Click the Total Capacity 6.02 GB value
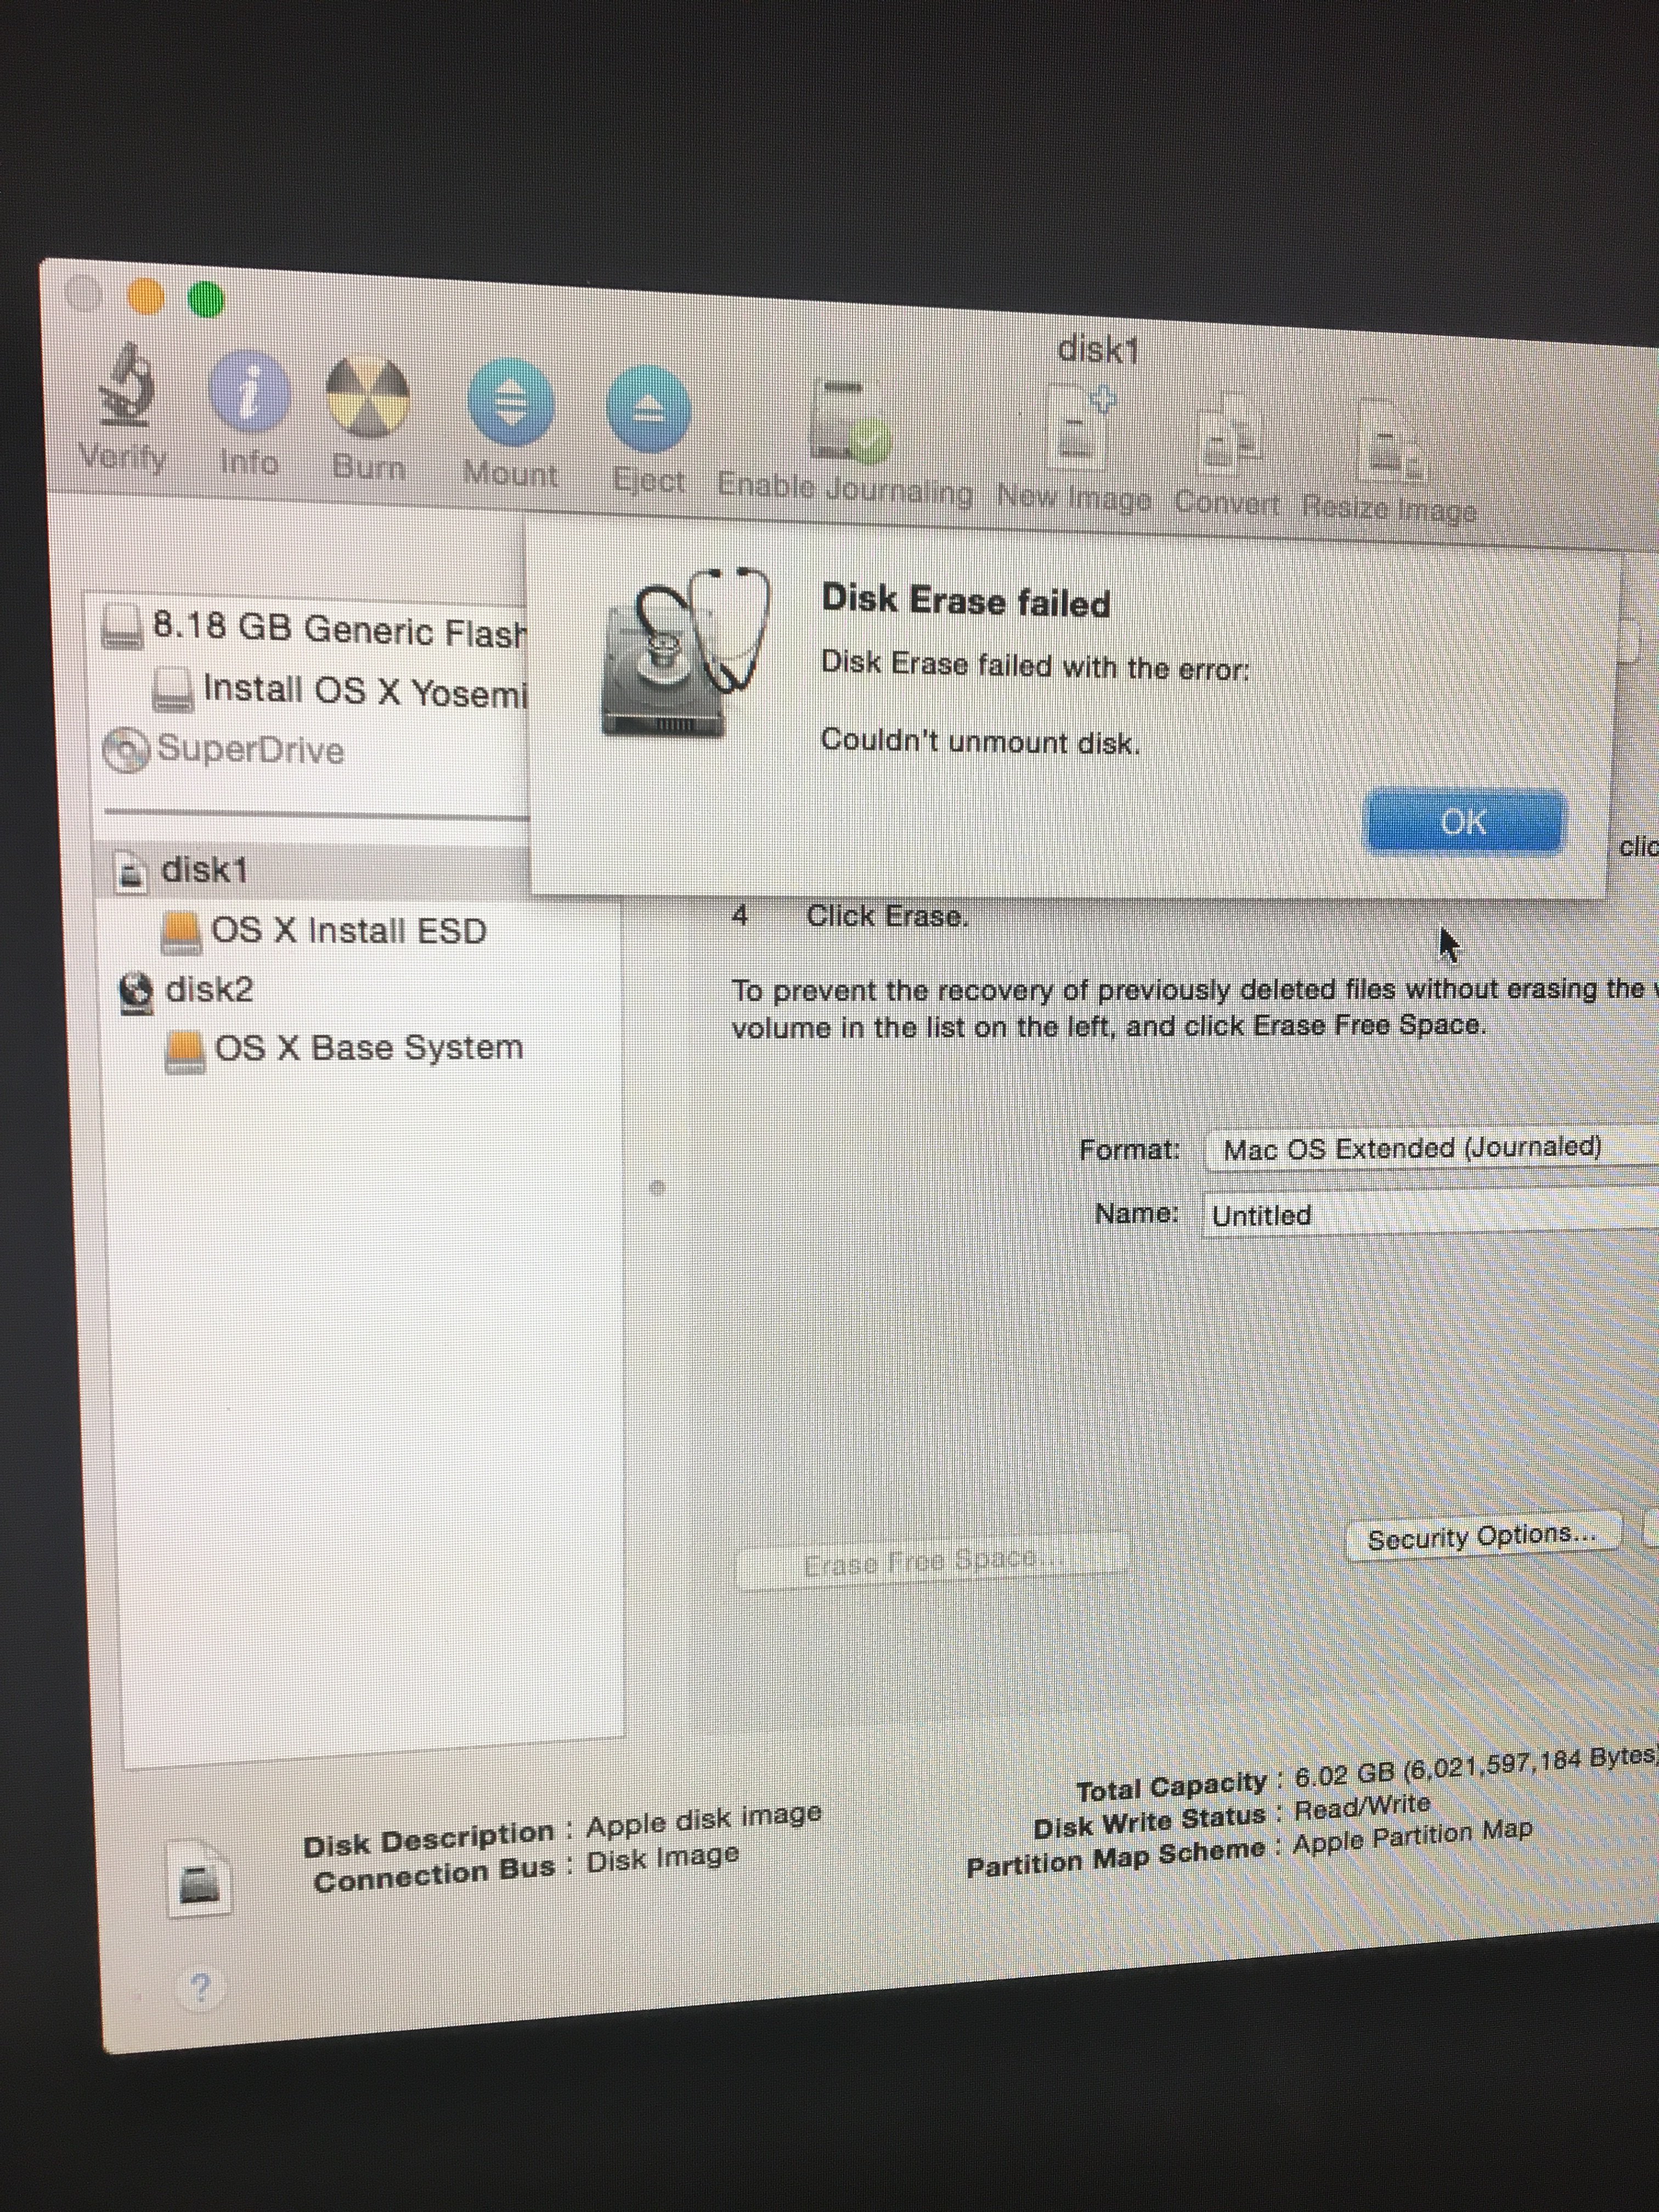 pyautogui.click(x=1477, y=1767)
